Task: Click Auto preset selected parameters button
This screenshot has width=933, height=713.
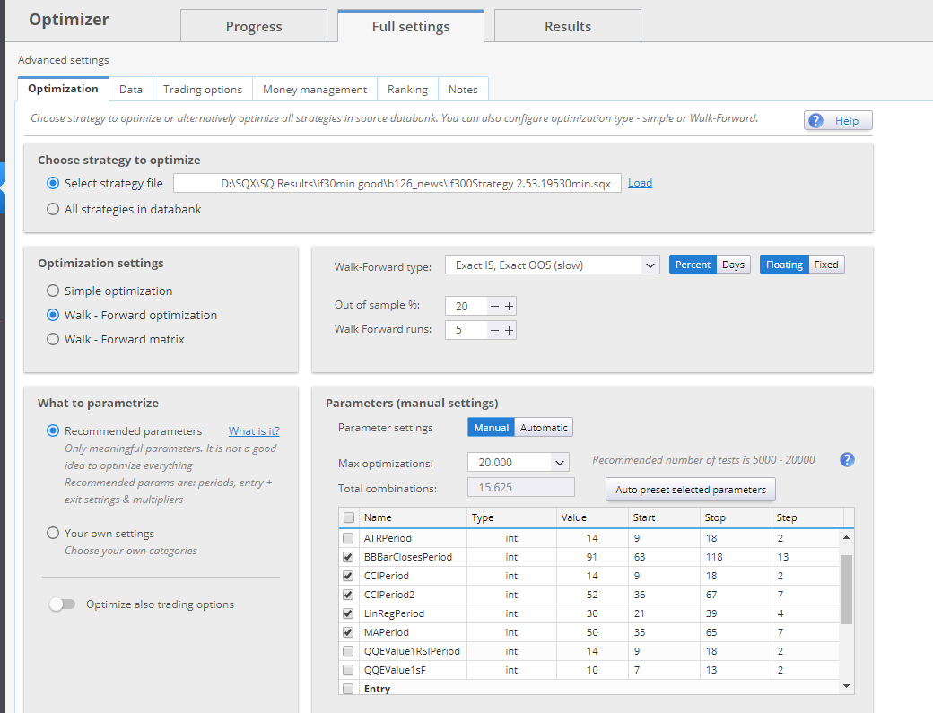Action: [690, 490]
